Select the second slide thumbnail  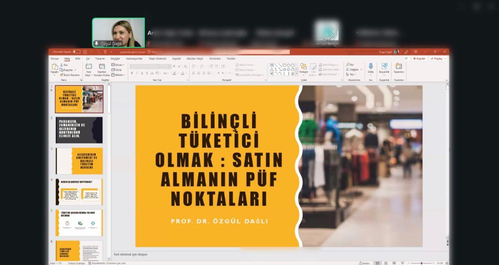79,130
